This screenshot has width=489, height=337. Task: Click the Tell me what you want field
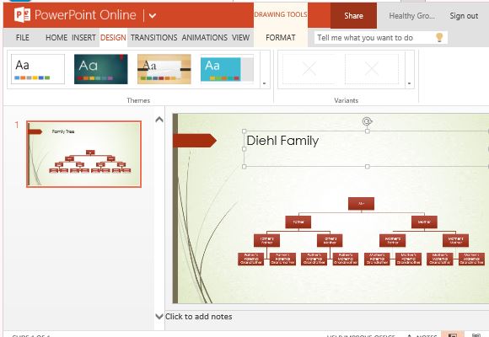pyautogui.click(x=374, y=38)
